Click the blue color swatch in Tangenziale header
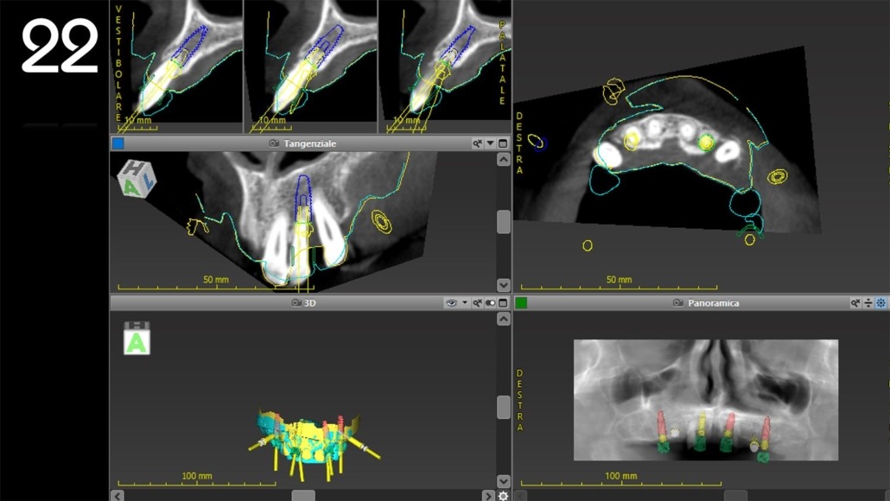 118,143
